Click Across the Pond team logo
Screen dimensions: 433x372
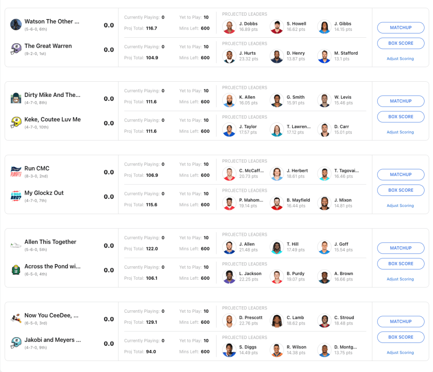[16, 270]
